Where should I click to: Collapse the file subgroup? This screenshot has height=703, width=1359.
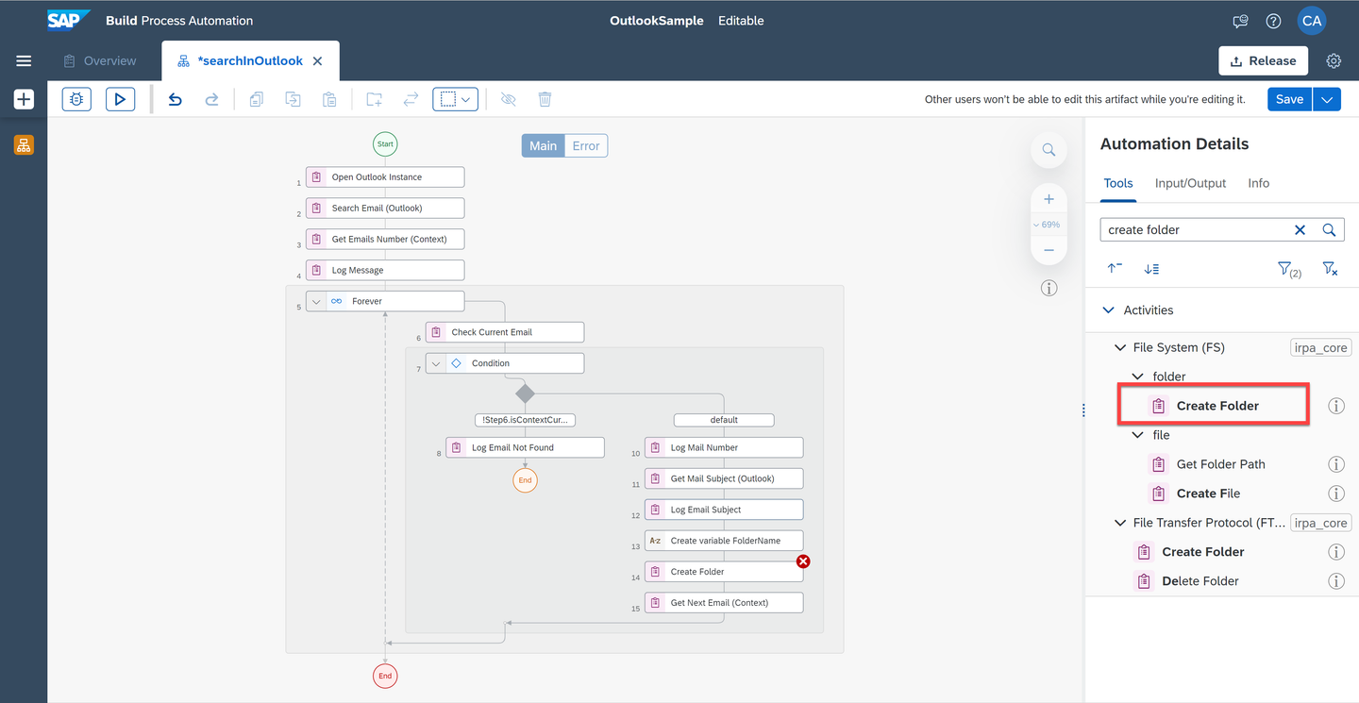(1138, 435)
